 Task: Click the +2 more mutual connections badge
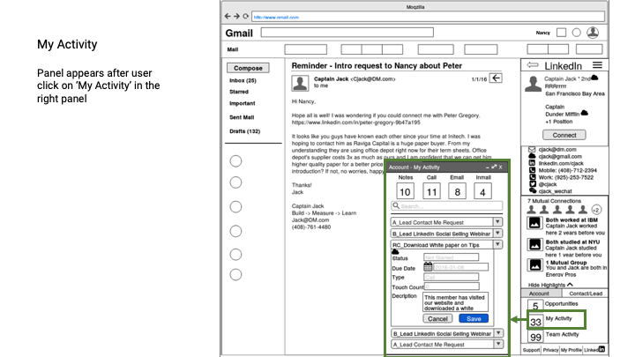pos(596,210)
